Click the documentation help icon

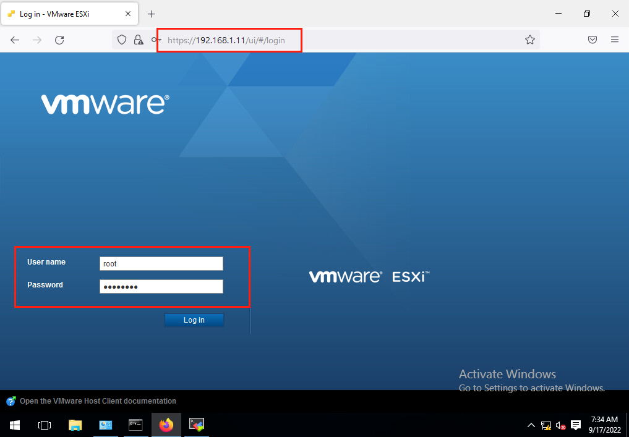(11, 401)
